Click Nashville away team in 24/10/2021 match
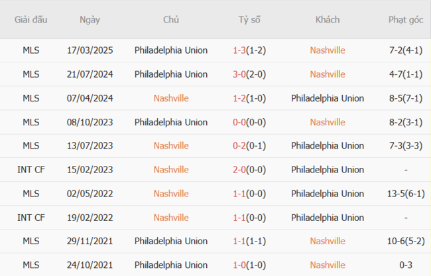This screenshot has height=276, width=431. pyautogui.click(x=328, y=265)
